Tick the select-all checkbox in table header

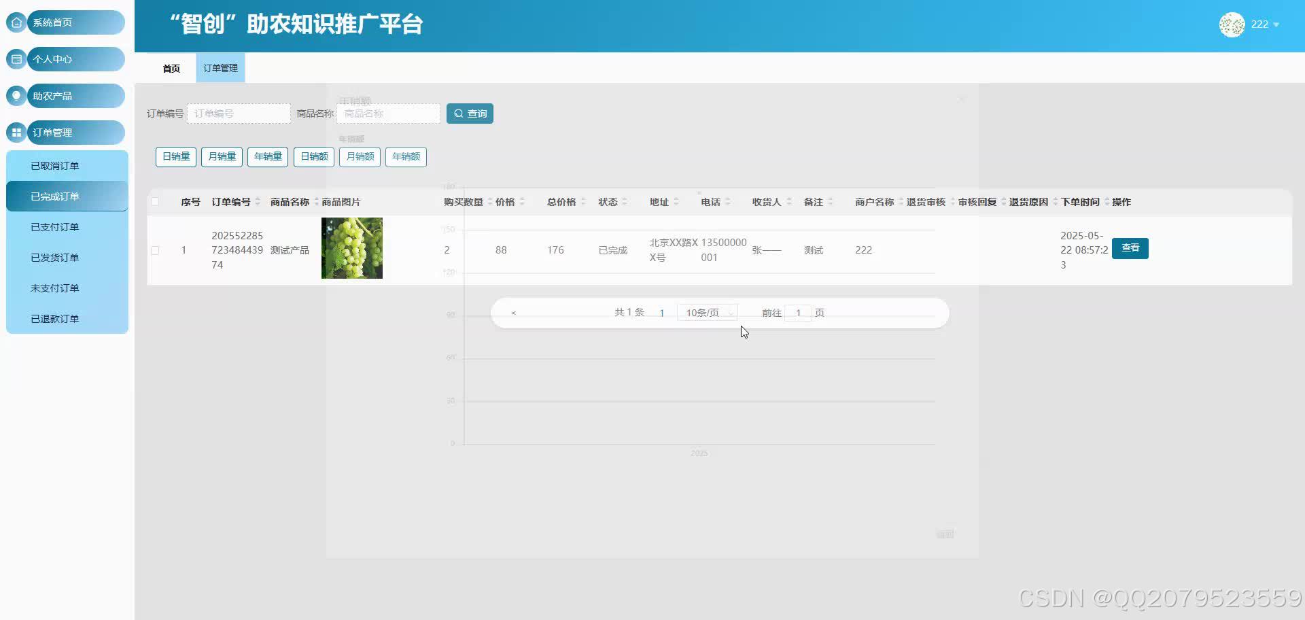[155, 202]
